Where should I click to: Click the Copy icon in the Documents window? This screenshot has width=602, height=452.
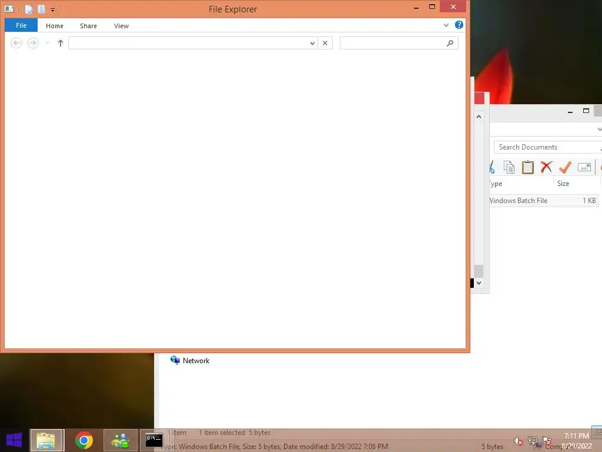pyautogui.click(x=509, y=167)
